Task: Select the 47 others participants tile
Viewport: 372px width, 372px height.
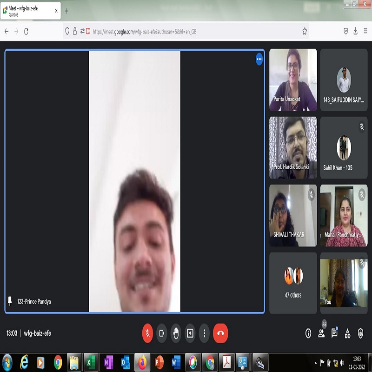Action: click(293, 283)
